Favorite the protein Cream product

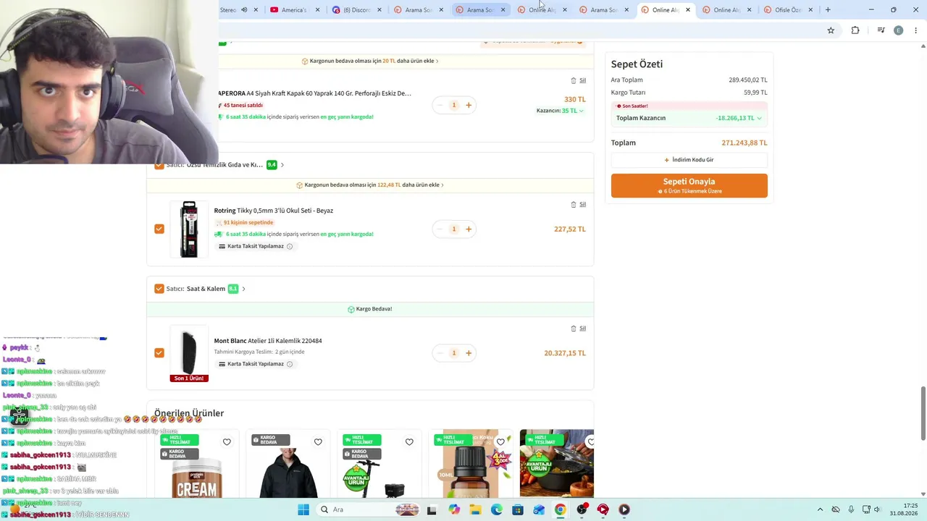tap(227, 442)
